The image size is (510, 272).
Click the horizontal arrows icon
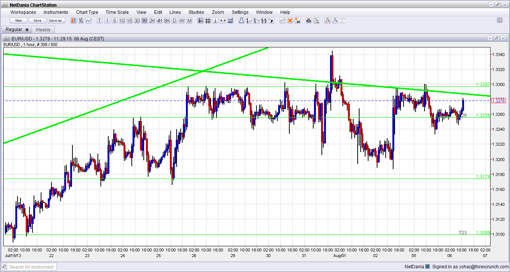pyautogui.click(x=223, y=21)
